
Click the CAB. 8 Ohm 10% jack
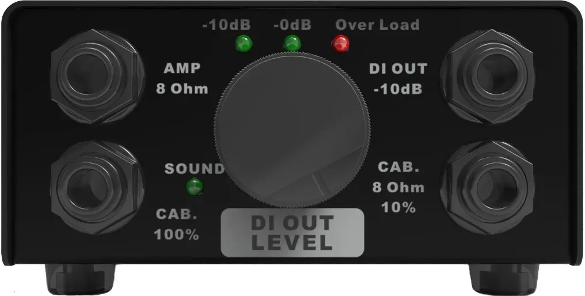point(487,188)
